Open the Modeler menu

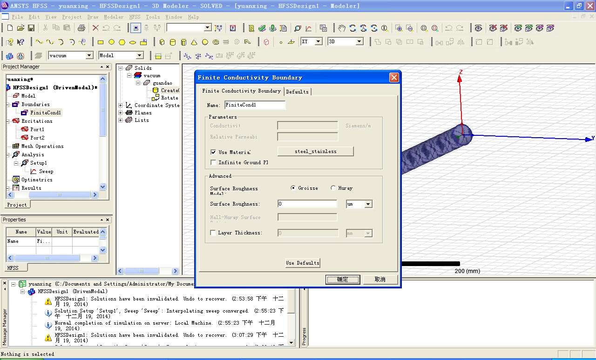pos(114,17)
